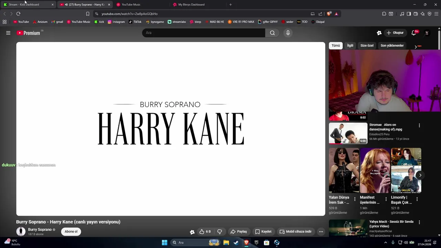Click the flower icon left of like button
441x248 pixels.
(192, 232)
